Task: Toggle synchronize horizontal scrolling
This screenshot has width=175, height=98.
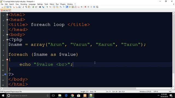Action: point(57,7)
